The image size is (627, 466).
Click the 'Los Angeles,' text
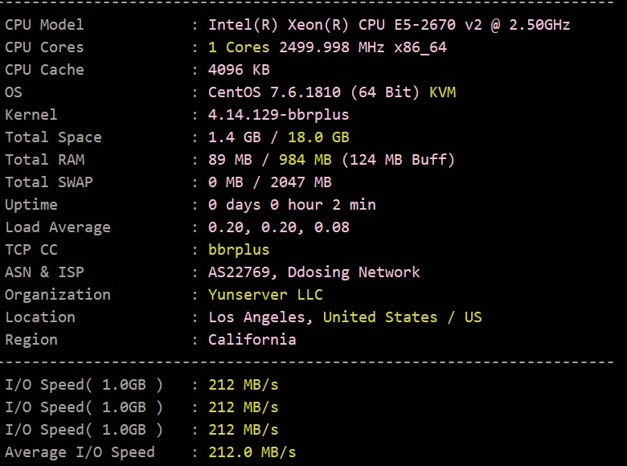point(260,317)
